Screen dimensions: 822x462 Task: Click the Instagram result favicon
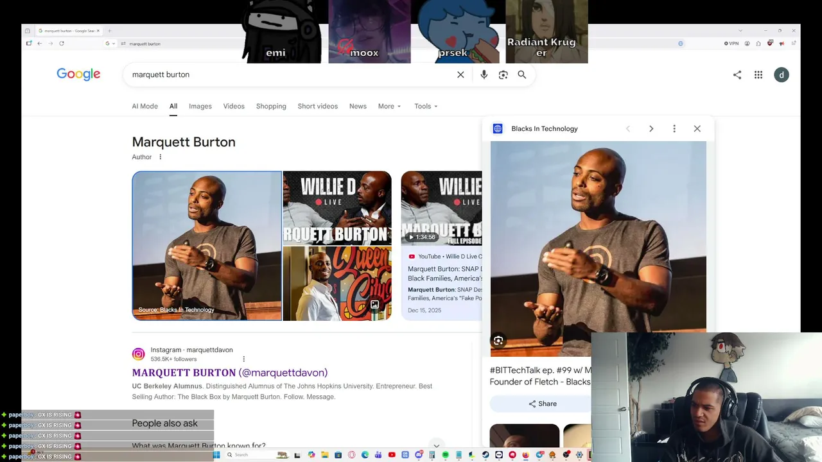[138, 354]
